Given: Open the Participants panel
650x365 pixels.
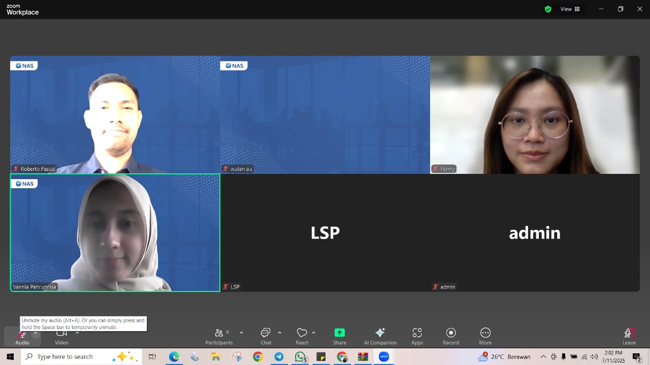Looking at the screenshot, I should click(219, 336).
